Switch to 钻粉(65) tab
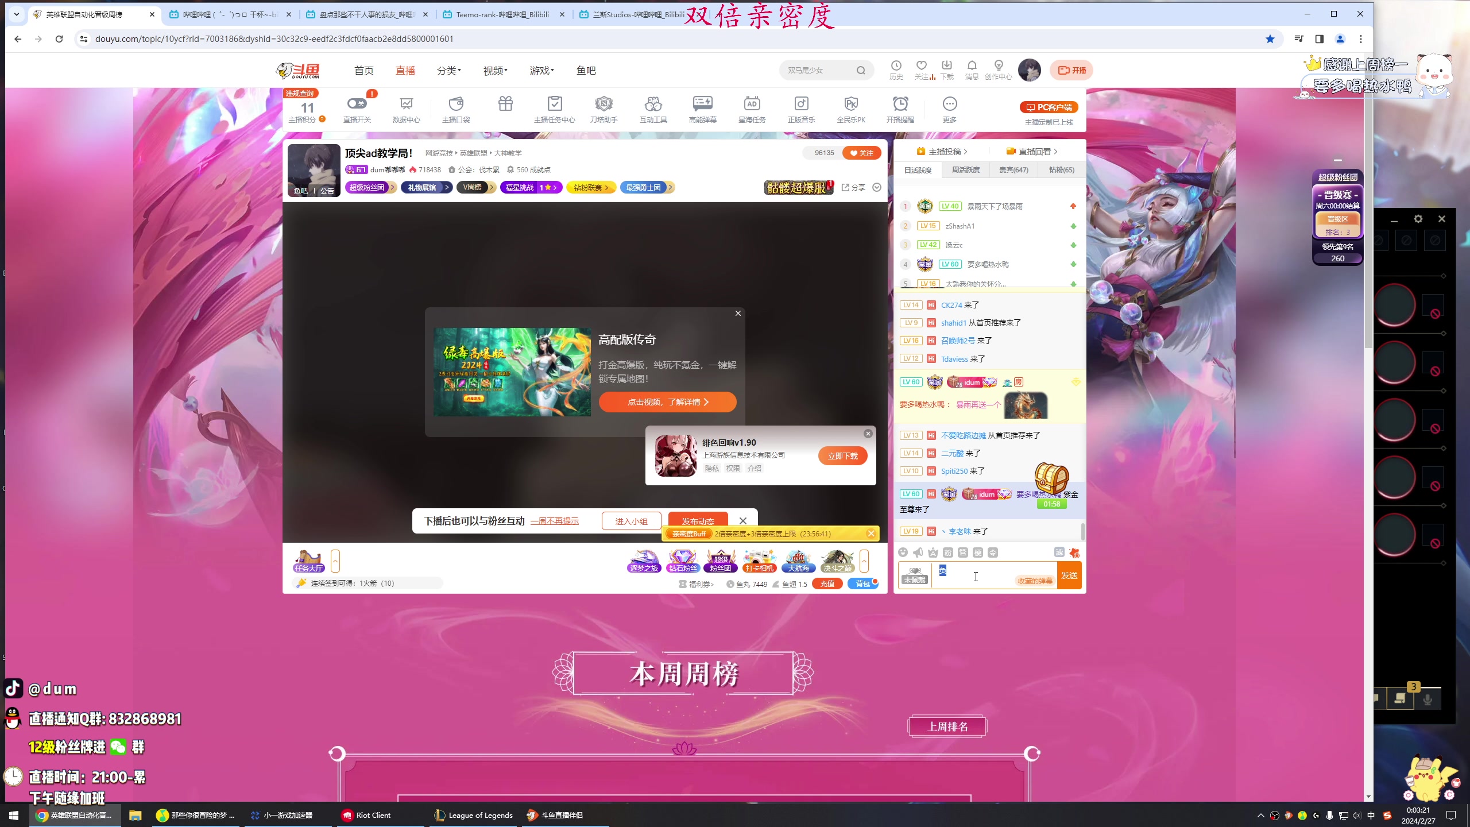This screenshot has width=1470, height=827. (x=1061, y=169)
